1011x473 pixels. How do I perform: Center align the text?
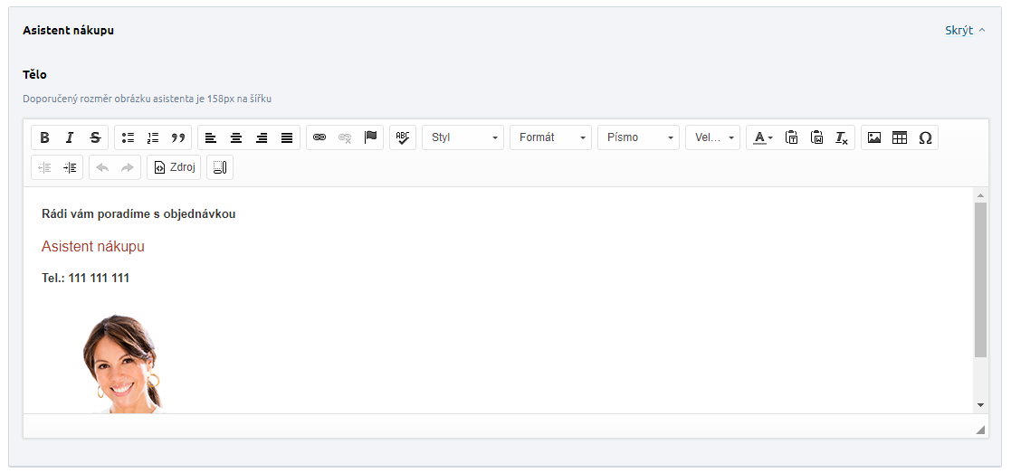pyautogui.click(x=236, y=137)
